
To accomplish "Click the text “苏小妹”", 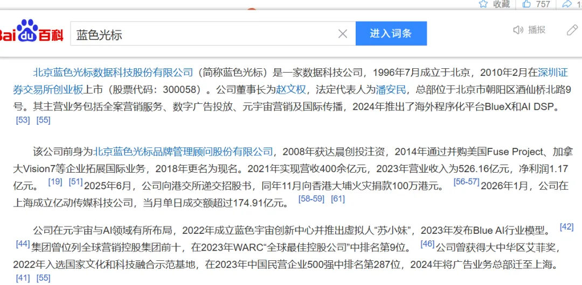I will pos(393,231).
